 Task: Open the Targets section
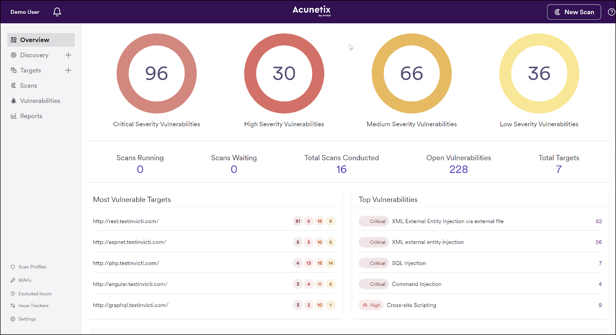30,70
